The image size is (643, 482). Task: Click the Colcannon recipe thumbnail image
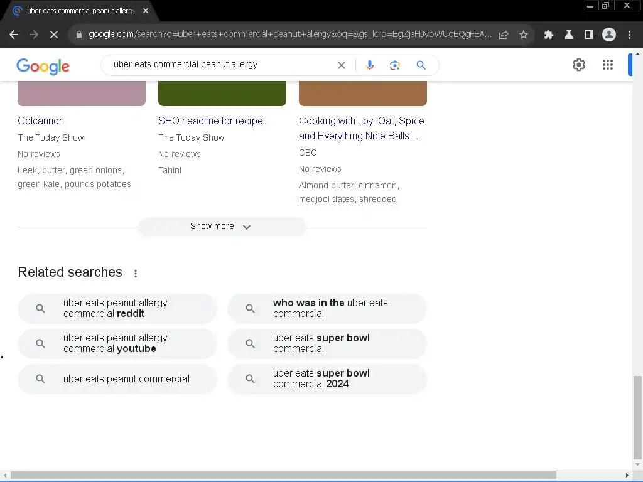[82, 94]
